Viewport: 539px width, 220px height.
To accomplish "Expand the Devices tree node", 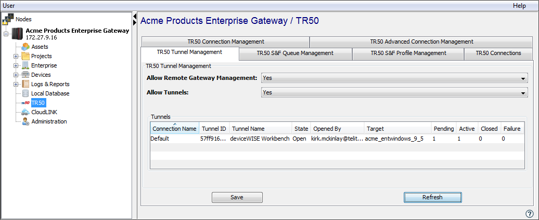I will tap(16, 75).
